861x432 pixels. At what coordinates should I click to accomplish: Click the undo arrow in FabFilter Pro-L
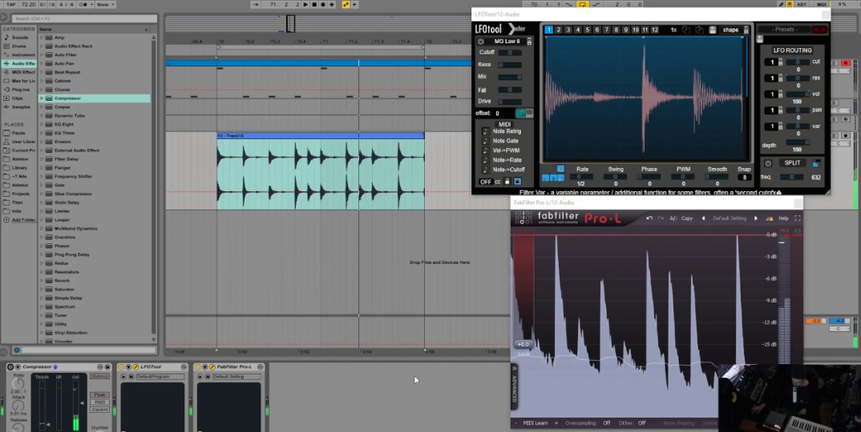649,218
